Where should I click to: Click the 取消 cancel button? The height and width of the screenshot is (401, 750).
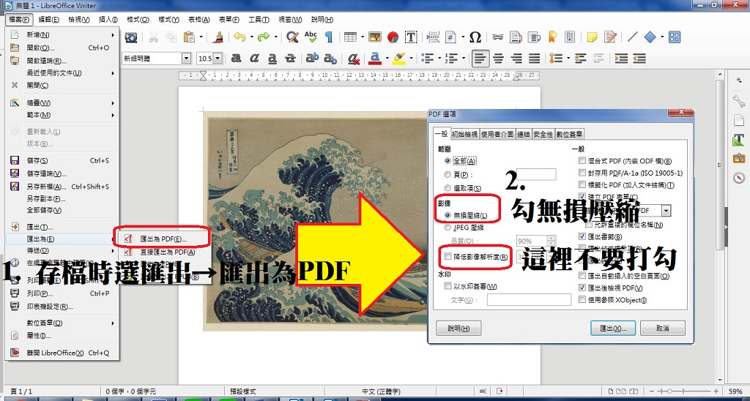pos(662,329)
